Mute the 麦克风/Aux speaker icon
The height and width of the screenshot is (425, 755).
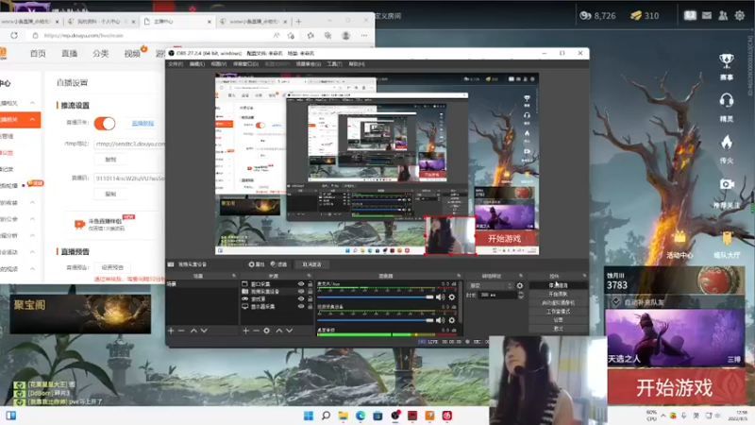440,297
